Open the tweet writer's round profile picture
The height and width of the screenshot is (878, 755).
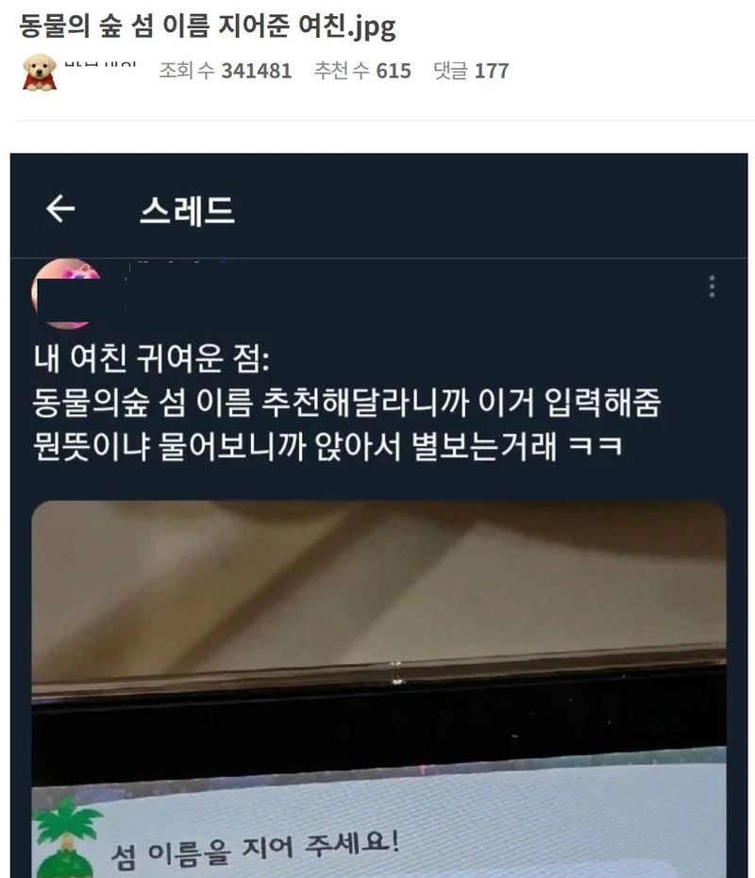click(66, 293)
